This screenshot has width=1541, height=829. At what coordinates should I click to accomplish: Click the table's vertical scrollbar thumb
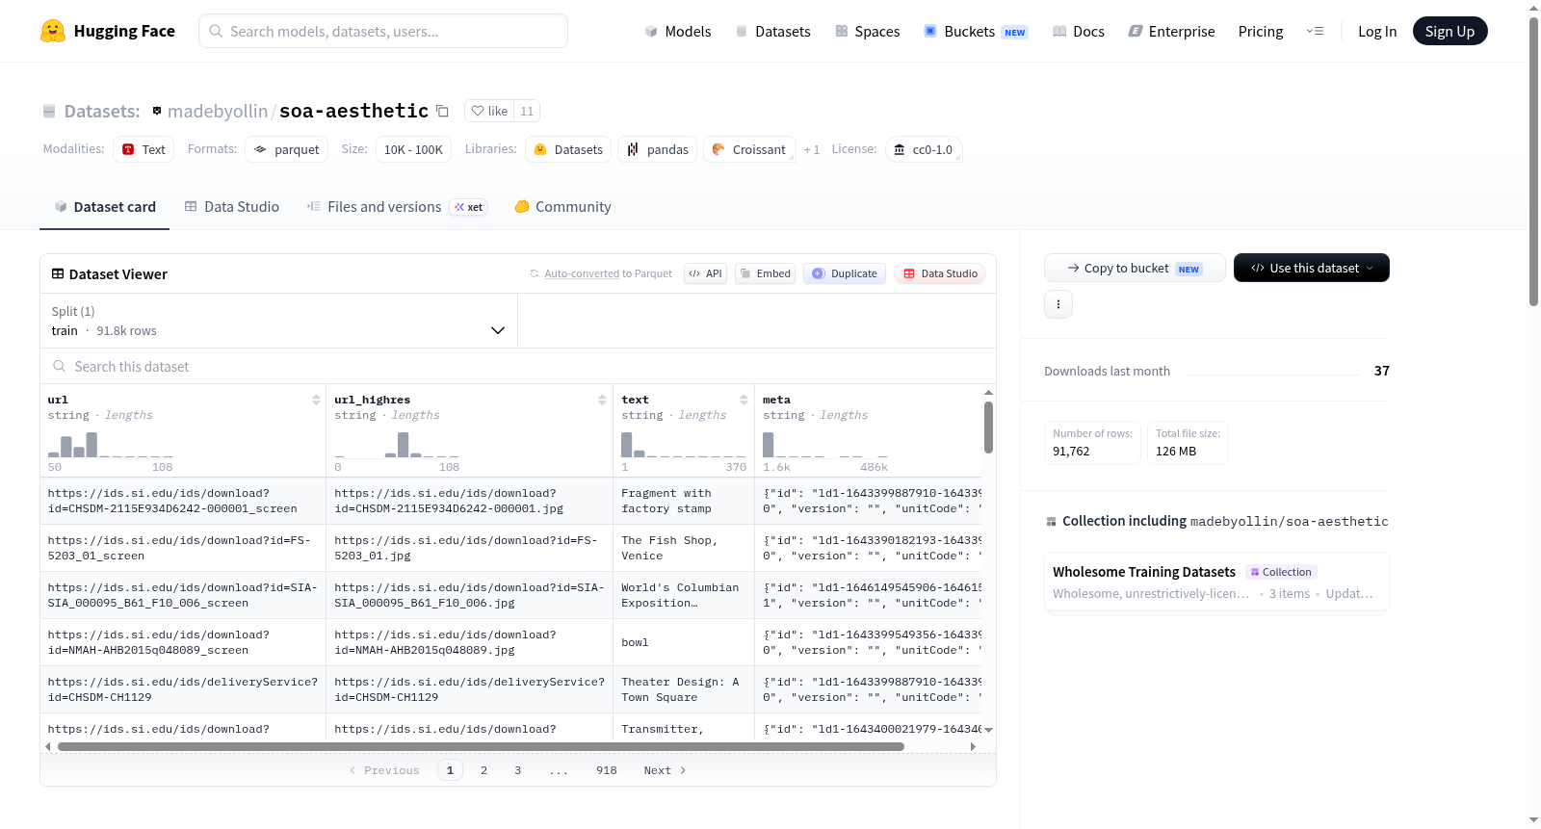[x=988, y=427]
